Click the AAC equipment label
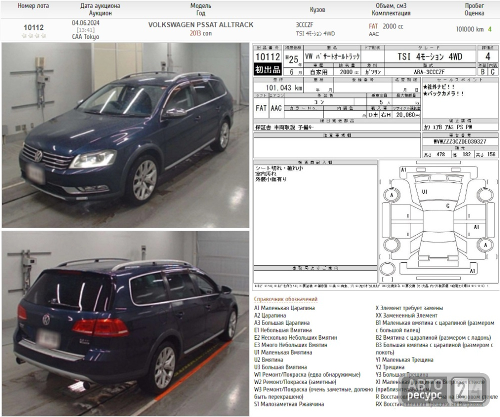This screenshot has width=500, height=417. [373, 34]
